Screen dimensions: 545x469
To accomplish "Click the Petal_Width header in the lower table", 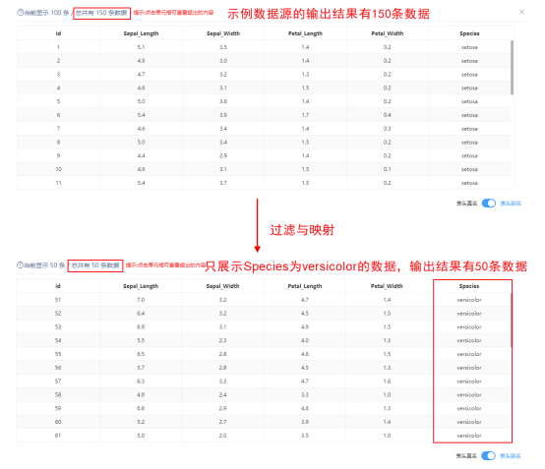I will (387, 286).
